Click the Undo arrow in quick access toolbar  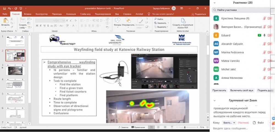coord(10,8)
